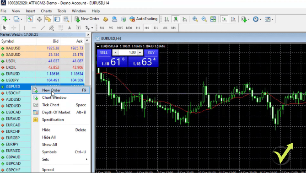The width and height of the screenshot is (306, 173).
Task: Open Templates dropdown
Action: point(269,19)
